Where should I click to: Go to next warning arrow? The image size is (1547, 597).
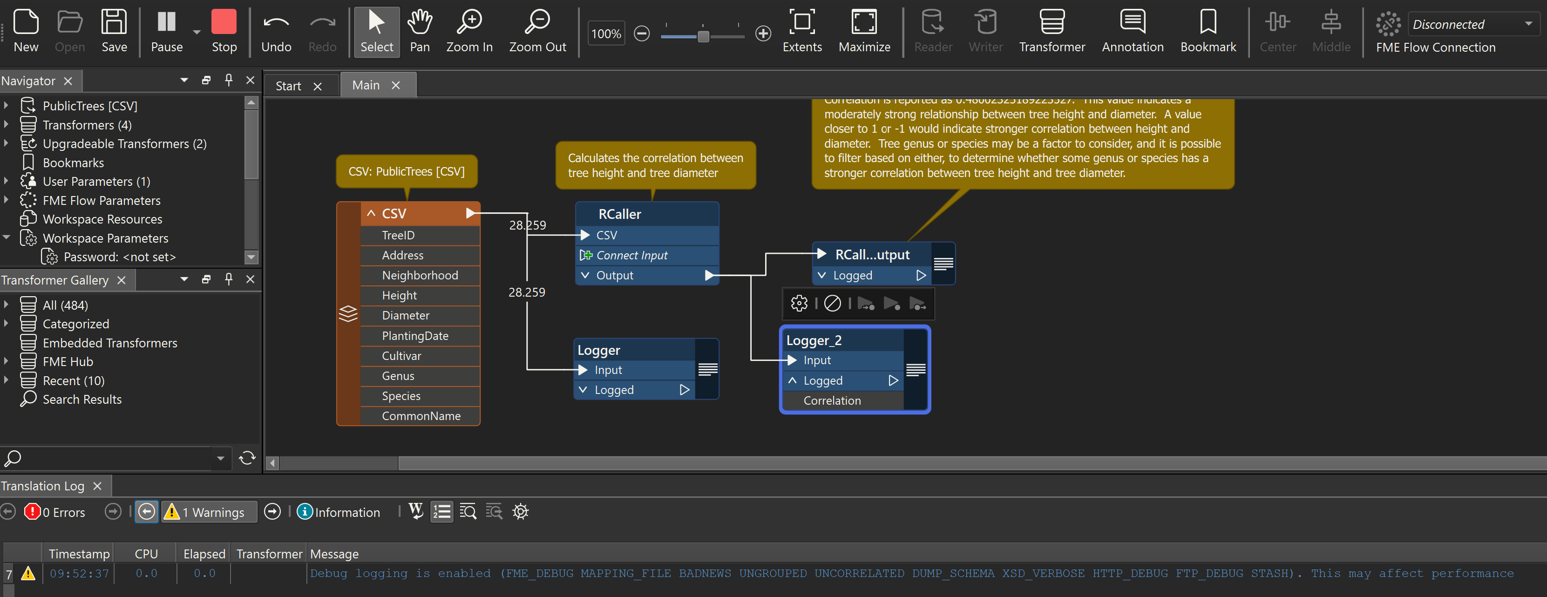coord(272,512)
